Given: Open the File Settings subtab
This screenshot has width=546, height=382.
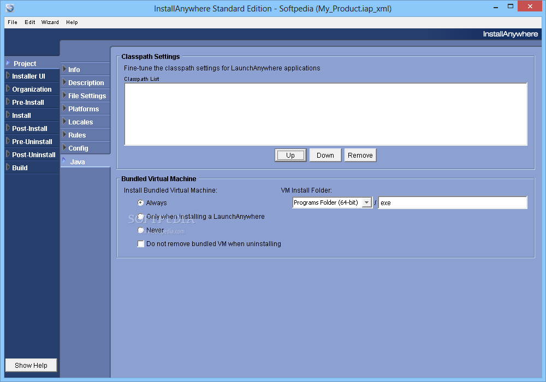Looking at the screenshot, I should 85,95.
